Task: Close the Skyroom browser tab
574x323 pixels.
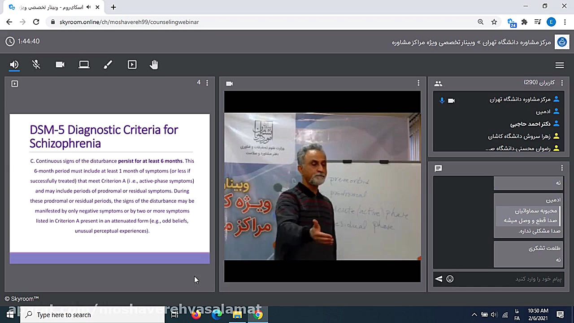Action: click(x=97, y=7)
